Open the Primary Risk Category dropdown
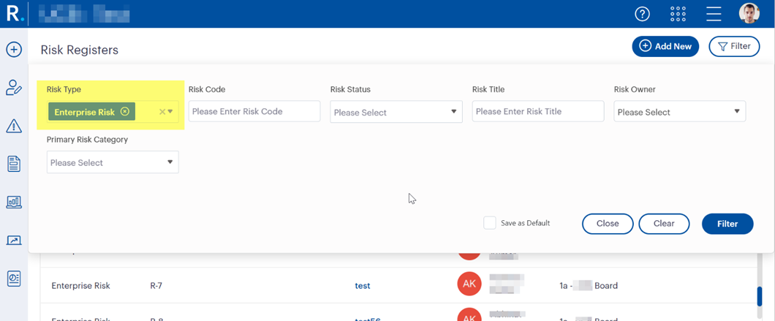The image size is (775, 321). tap(113, 162)
